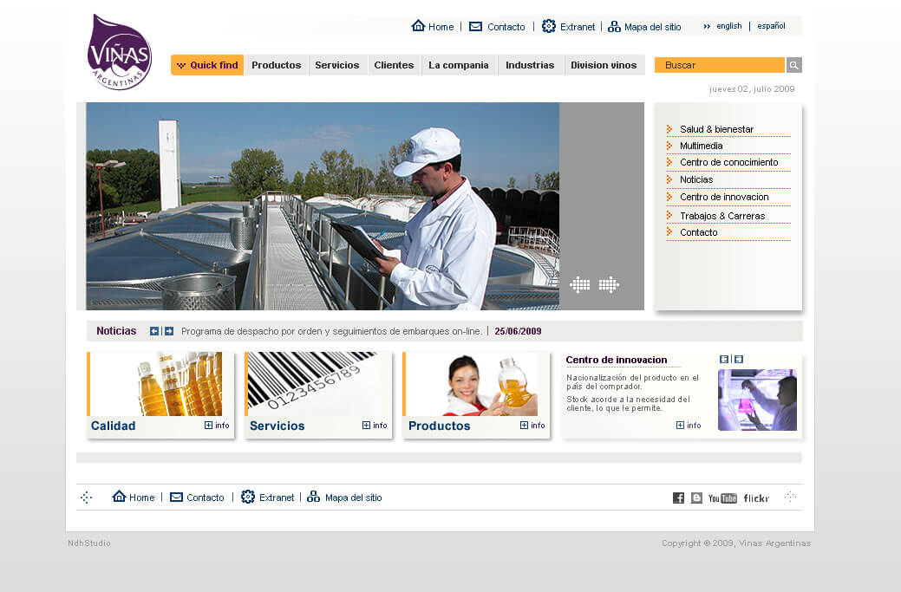The image size is (901, 592).
Task: Show the next news item arrow
Action: 169,331
